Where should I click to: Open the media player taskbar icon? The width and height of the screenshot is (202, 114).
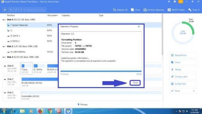tap(31, 111)
